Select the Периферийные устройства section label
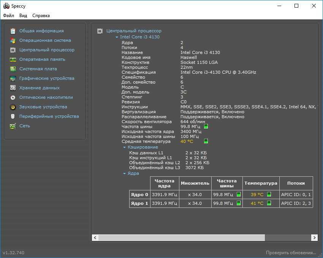The height and width of the screenshot is (258, 323). pos(49,116)
